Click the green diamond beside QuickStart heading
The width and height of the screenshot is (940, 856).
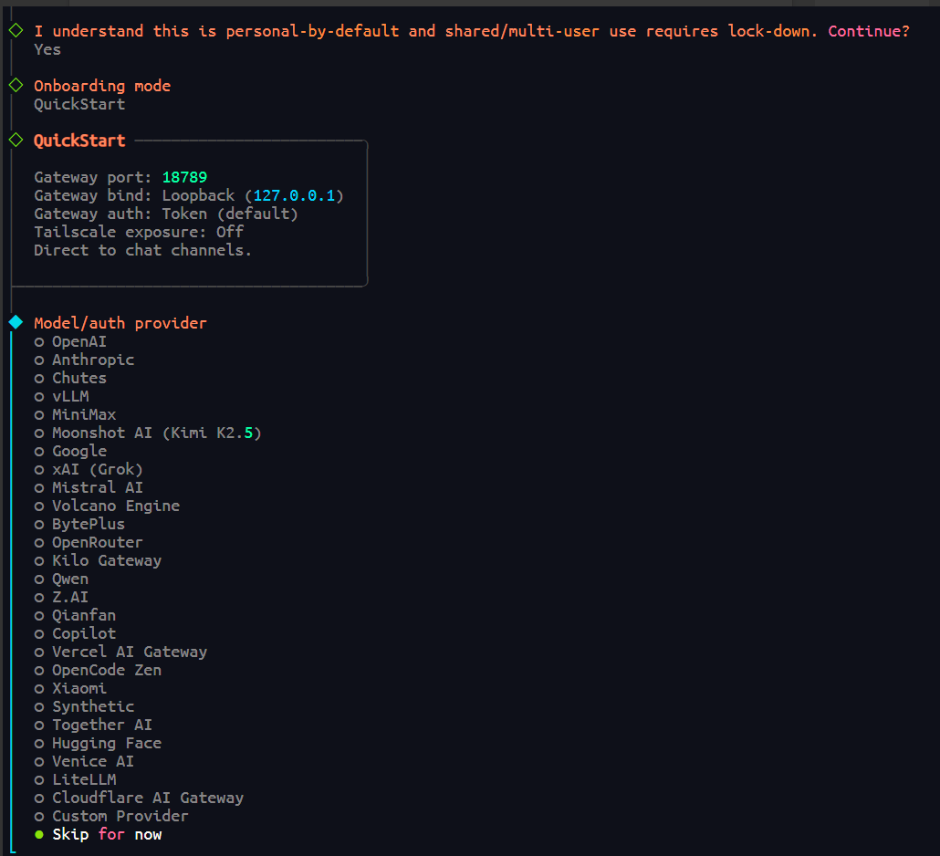16,140
